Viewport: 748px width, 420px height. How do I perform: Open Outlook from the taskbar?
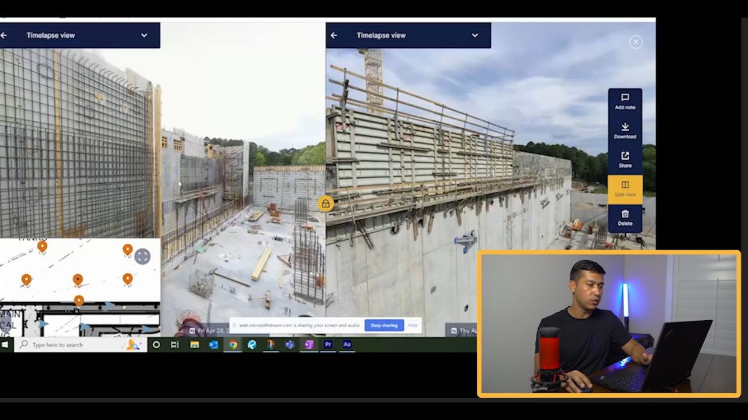pos(213,345)
